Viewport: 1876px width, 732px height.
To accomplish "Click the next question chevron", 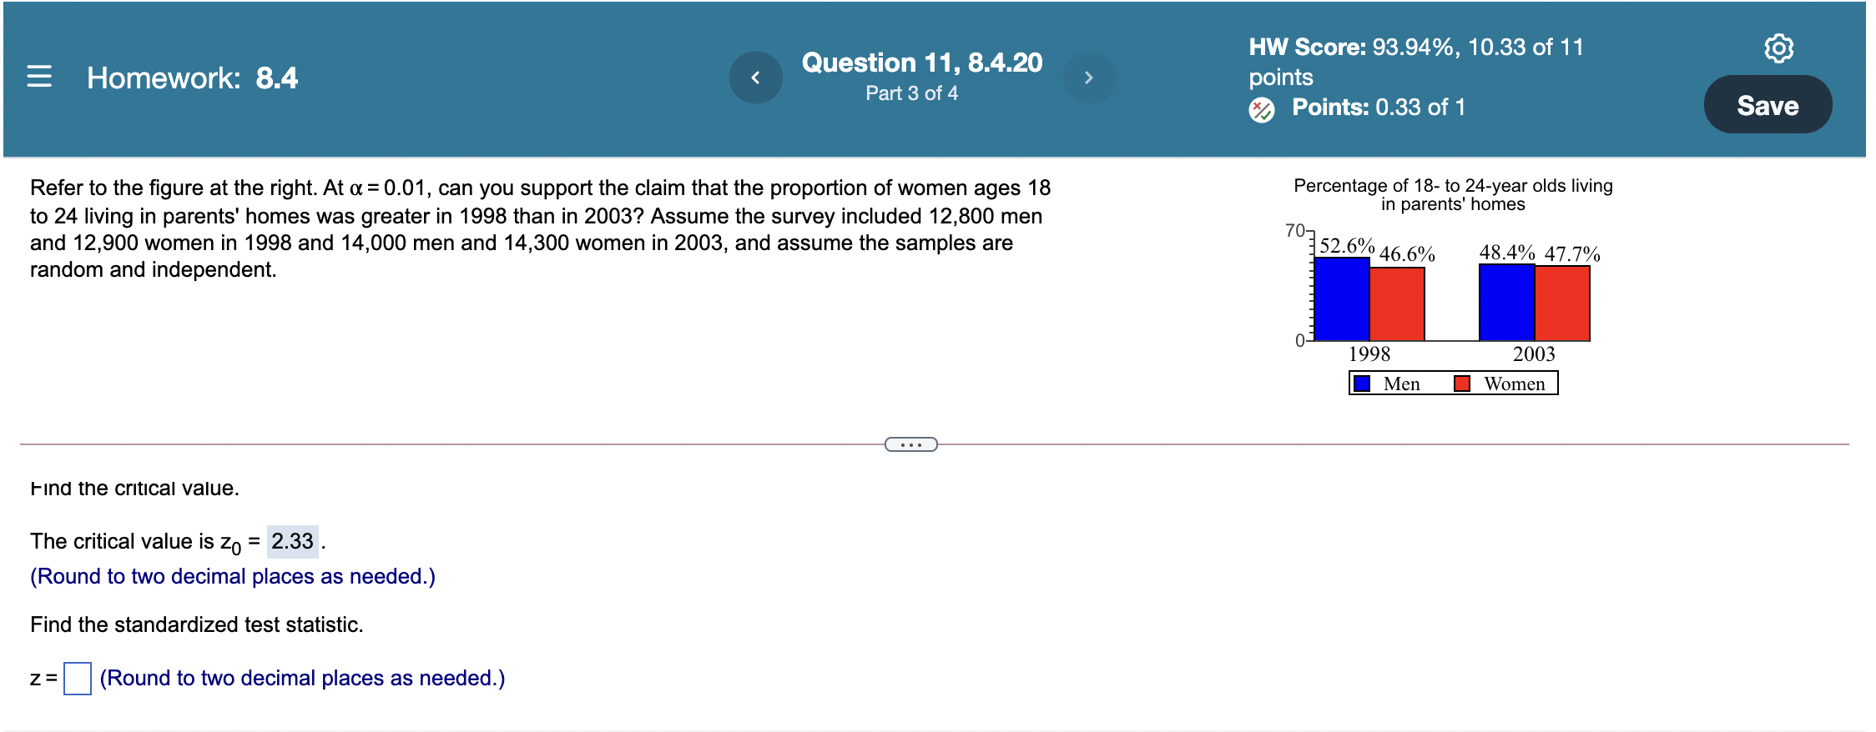I will coord(1090,77).
